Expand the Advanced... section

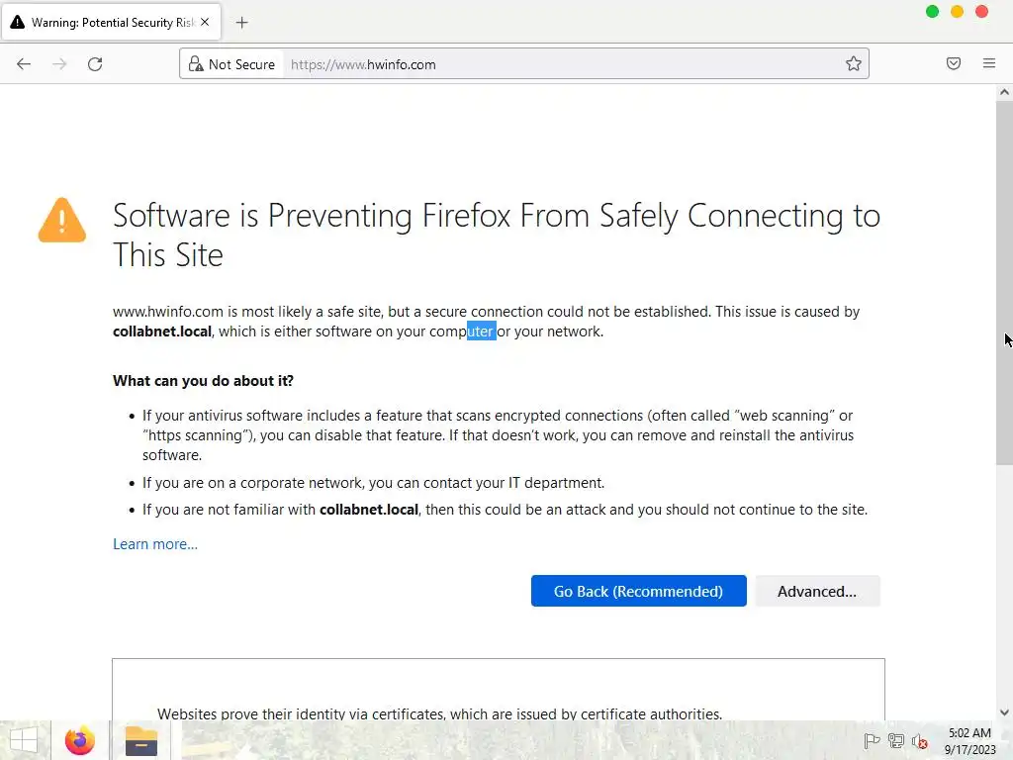[816, 591]
